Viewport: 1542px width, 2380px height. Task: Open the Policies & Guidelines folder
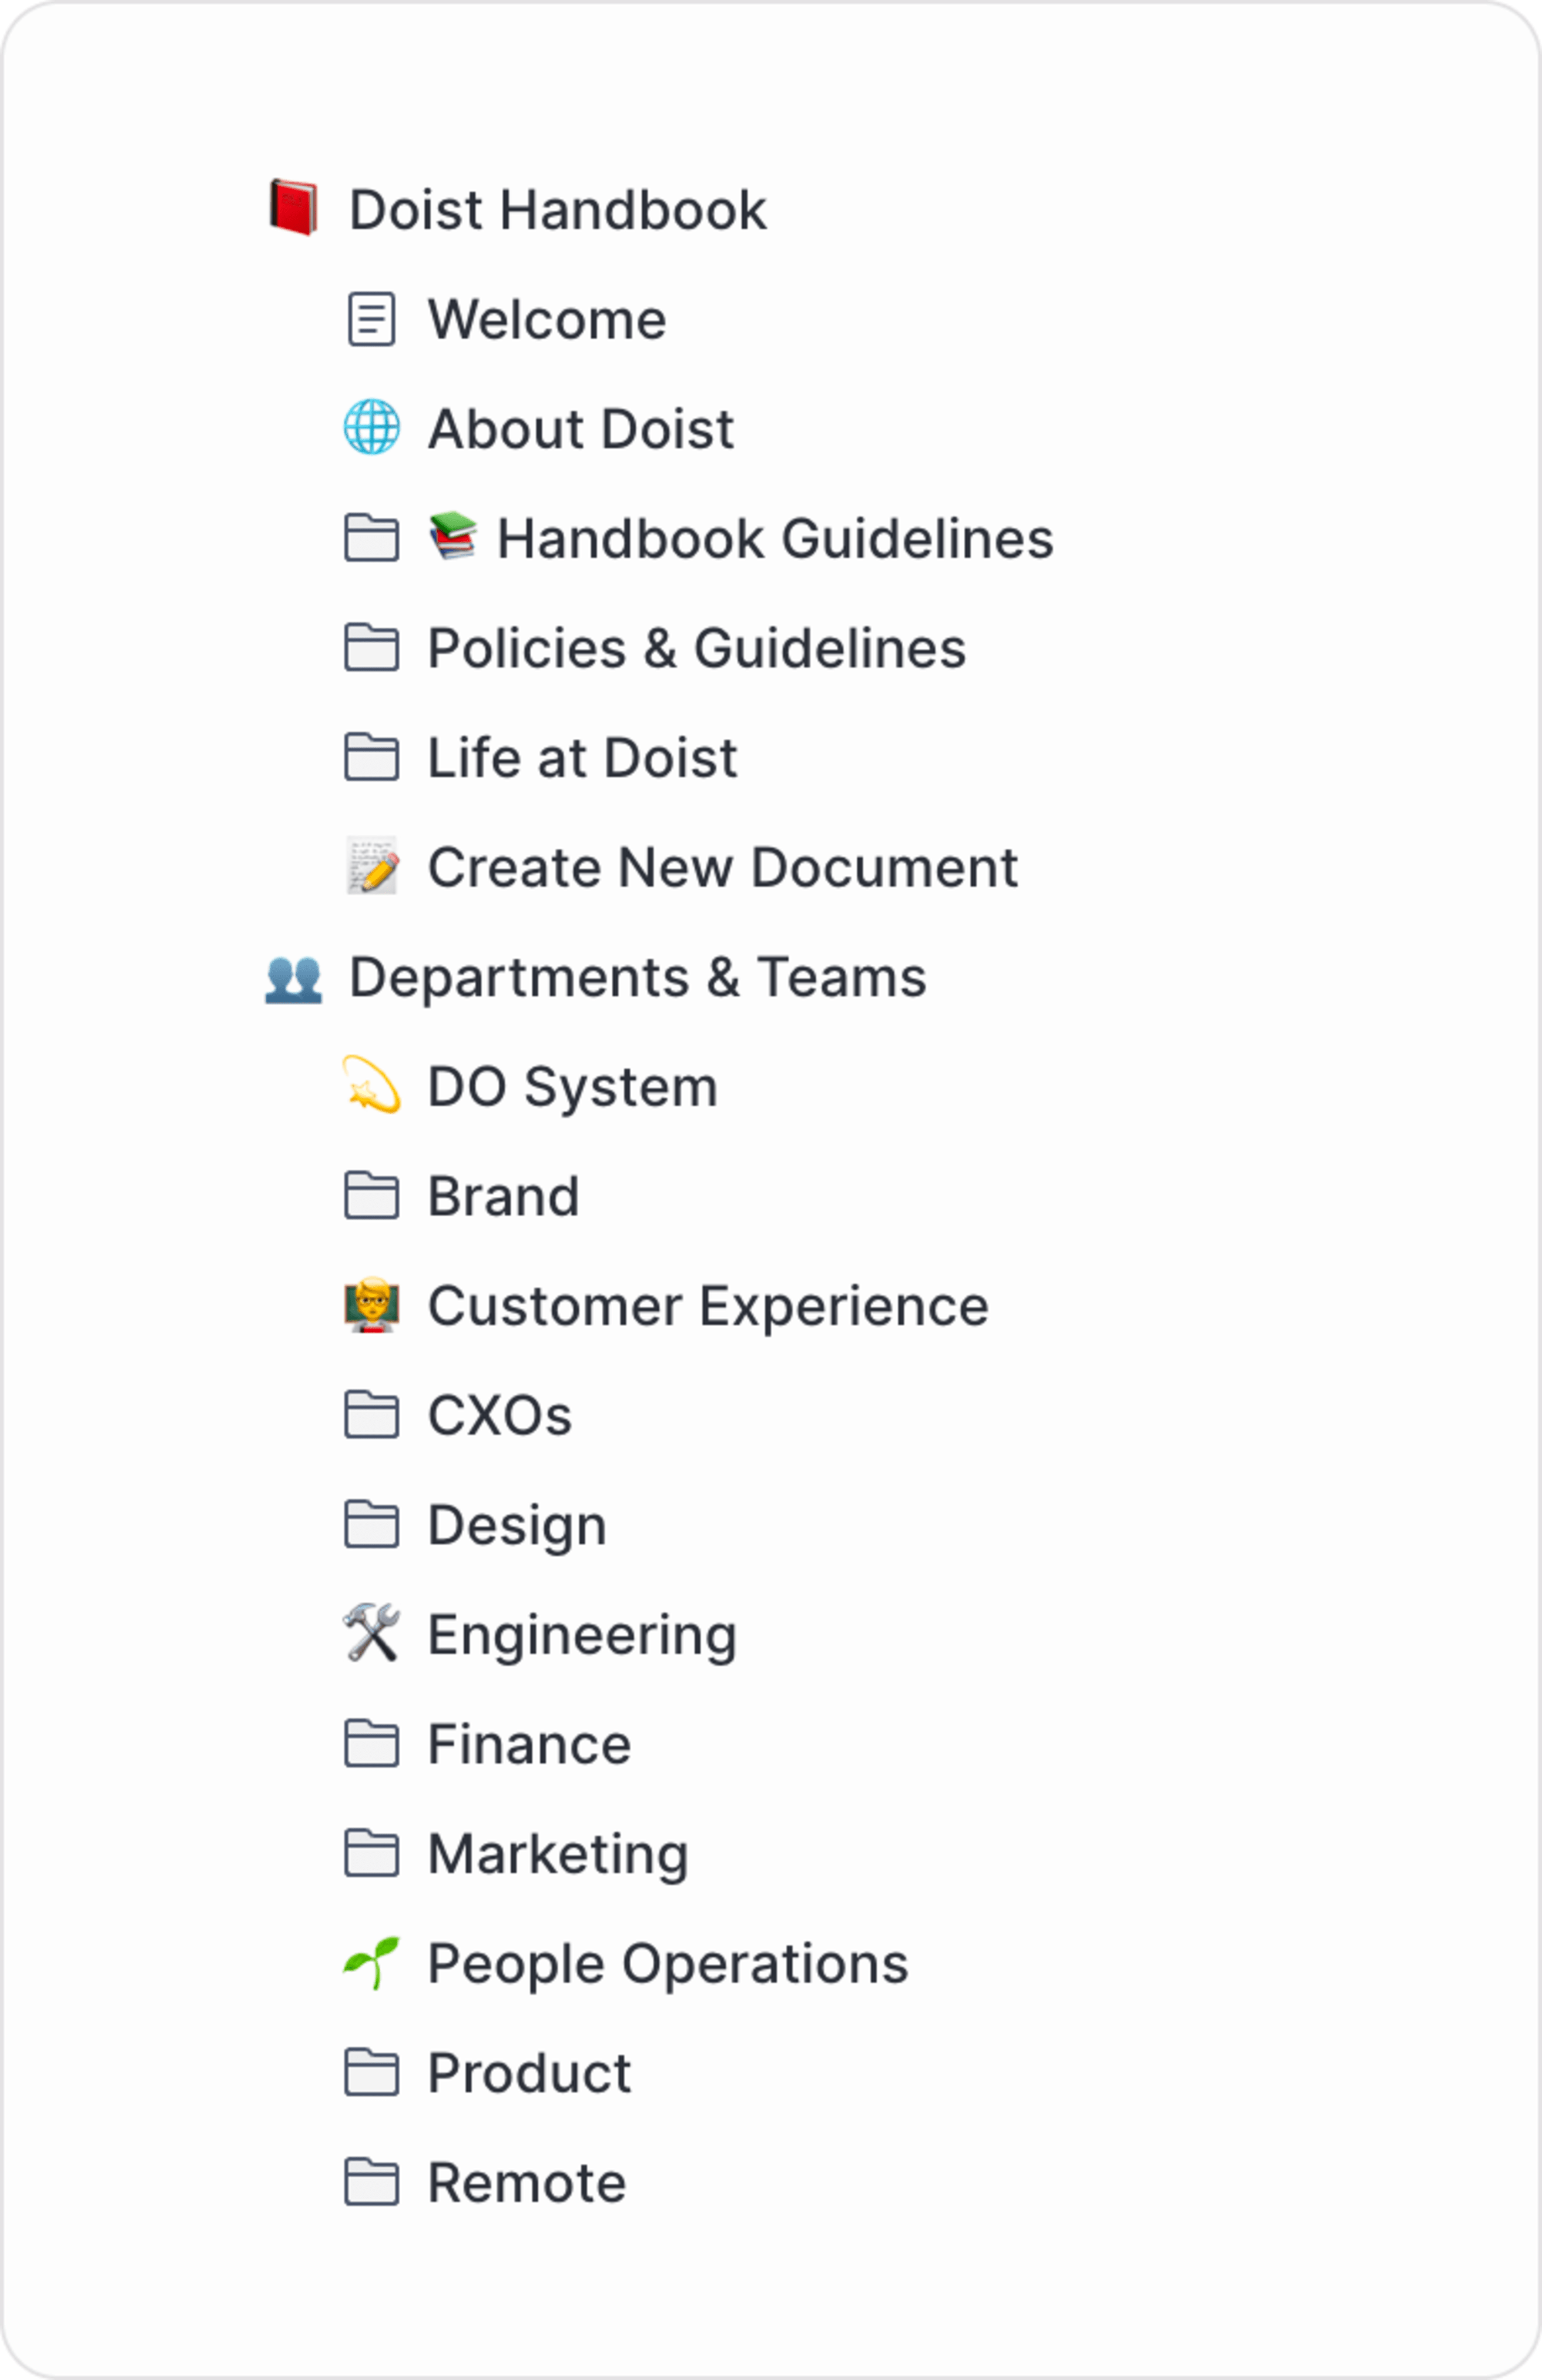[x=696, y=648]
